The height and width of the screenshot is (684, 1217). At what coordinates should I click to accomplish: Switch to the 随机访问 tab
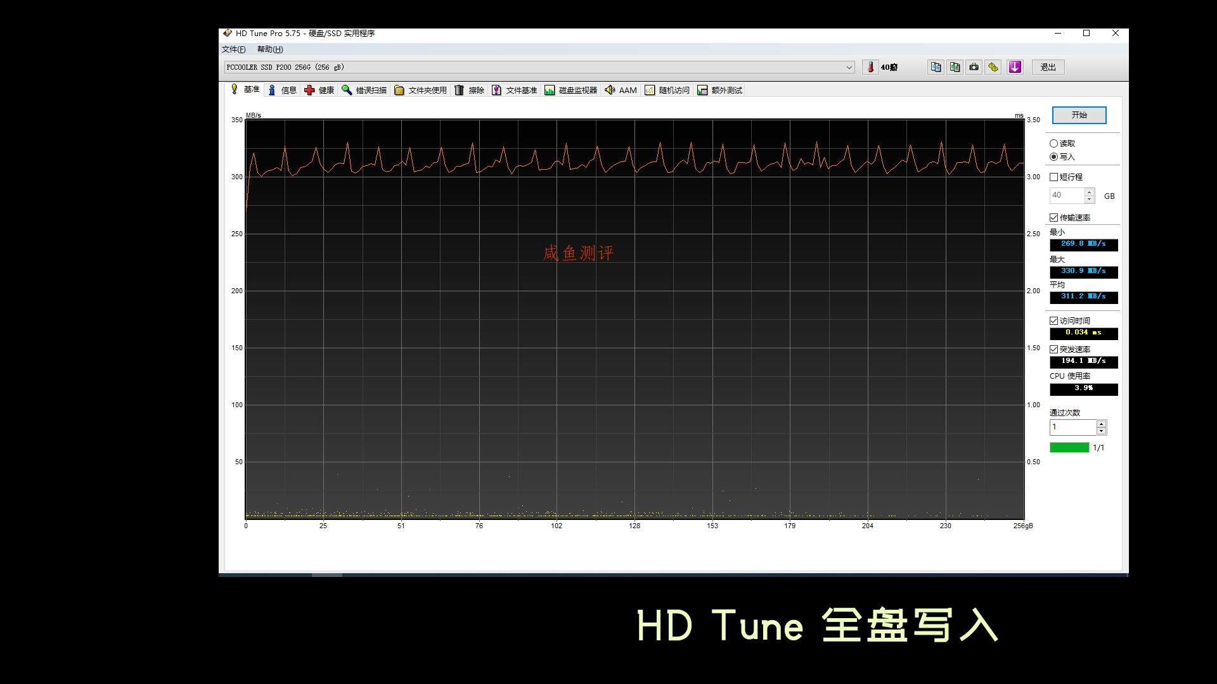pos(667,91)
